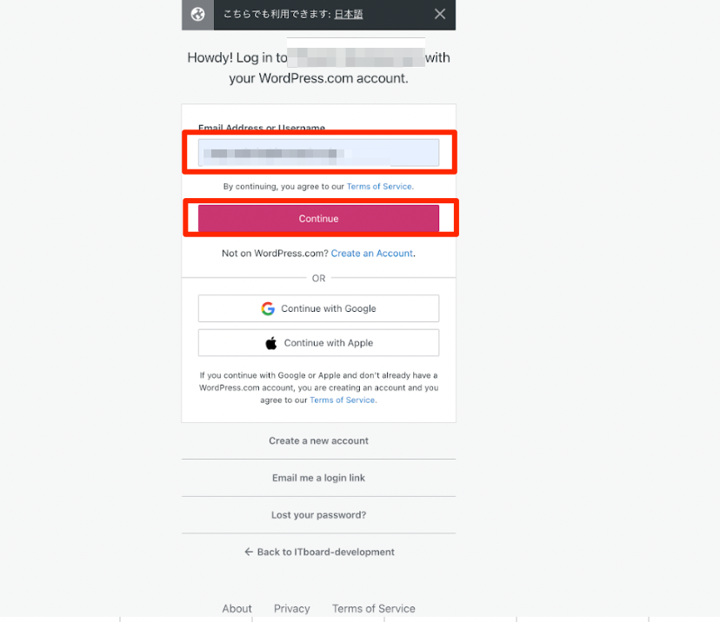720x622 pixels.
Task: Click the Continue with Apple text label
Action: pos(329,343)
